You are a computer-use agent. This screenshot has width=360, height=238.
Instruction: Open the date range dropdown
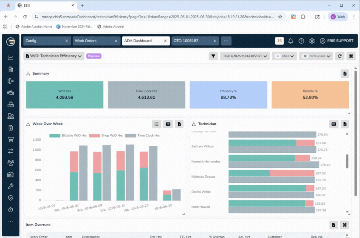click(244, 56)
